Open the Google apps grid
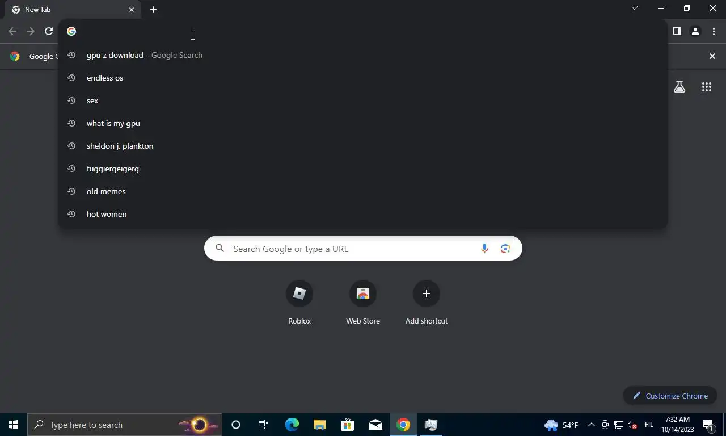The width and height of the screenshot is (726, 436). pyautogui.click(x=706, y=87)
